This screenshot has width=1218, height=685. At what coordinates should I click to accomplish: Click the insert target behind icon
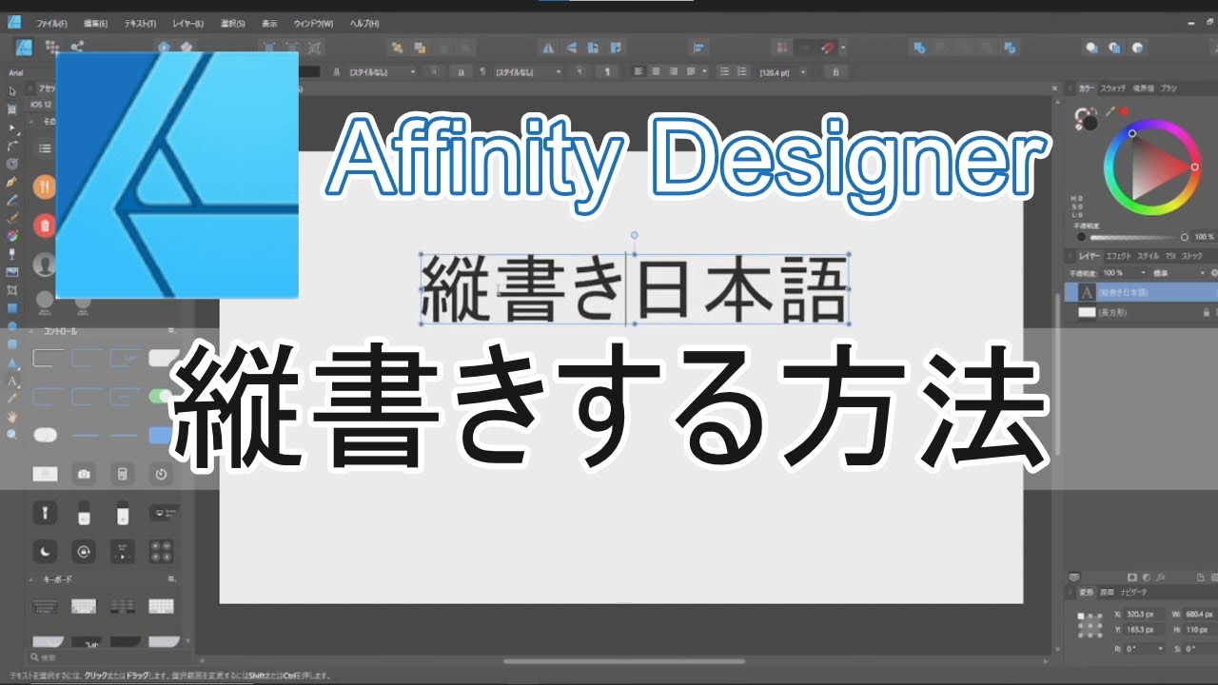(1091, 47)
